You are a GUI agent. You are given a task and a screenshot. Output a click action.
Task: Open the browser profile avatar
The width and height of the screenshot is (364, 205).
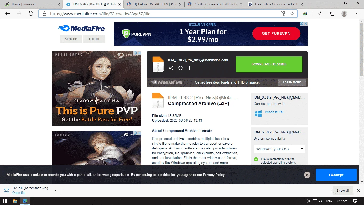pos(344,14)
